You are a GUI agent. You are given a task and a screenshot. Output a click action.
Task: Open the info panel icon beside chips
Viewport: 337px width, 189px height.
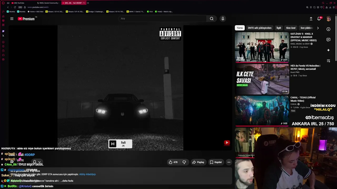328,29
